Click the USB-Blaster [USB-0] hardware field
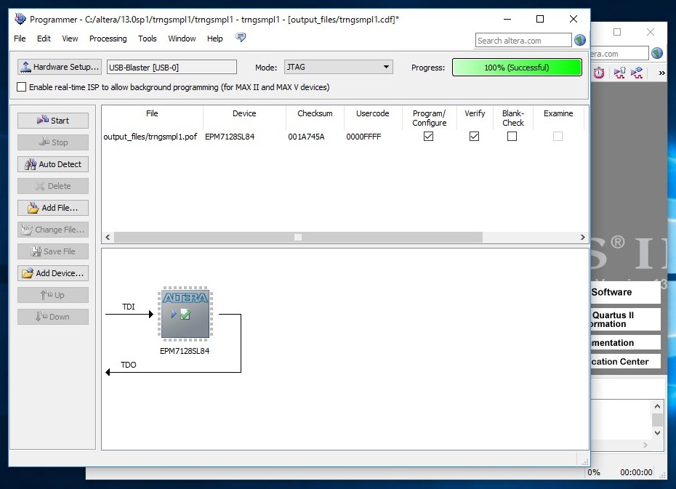Image resolution: width=676 pixels, height=489 pixels. tap(172, 68)
